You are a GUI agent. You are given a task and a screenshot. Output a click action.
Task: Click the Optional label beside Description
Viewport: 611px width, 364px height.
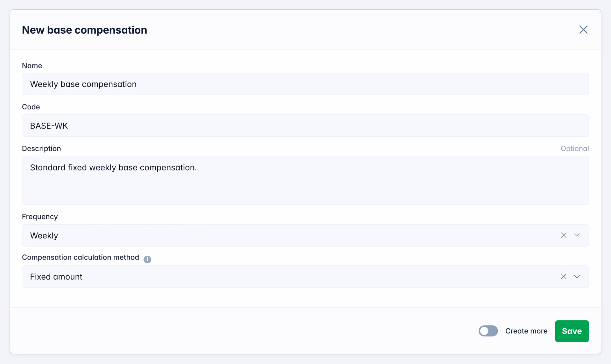[575, 149]
